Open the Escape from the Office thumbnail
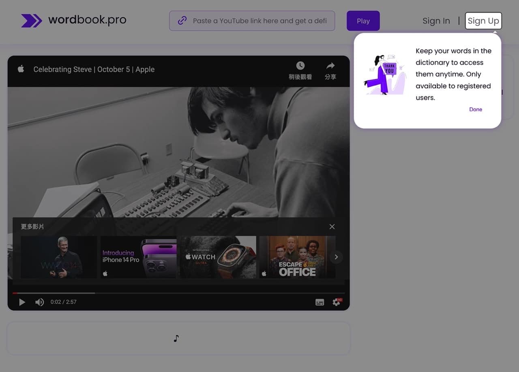 click(x=297, y=257)
